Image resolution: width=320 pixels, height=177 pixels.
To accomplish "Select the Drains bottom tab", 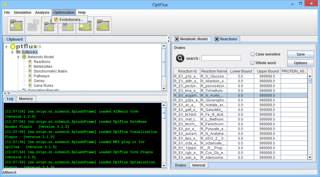I will (180, 165).
